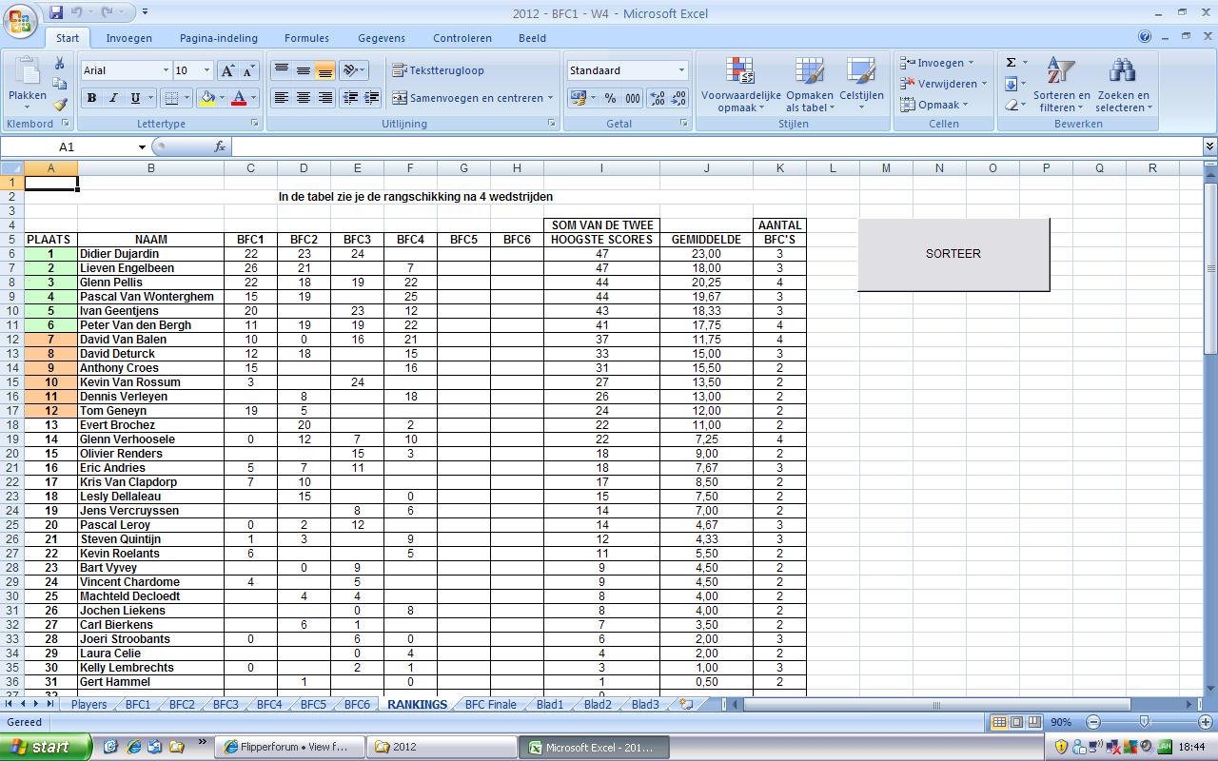Toggle italic formatting
Image resolution: width=1218 pixels, height=761 pixels.
(113, 98)
